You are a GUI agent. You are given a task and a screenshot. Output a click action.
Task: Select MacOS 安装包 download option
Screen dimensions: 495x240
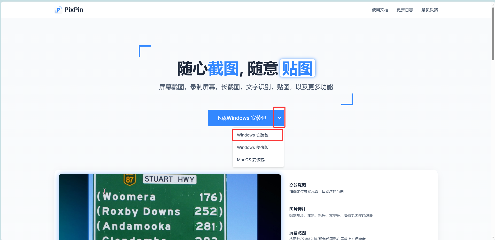(x=250, y=160)
